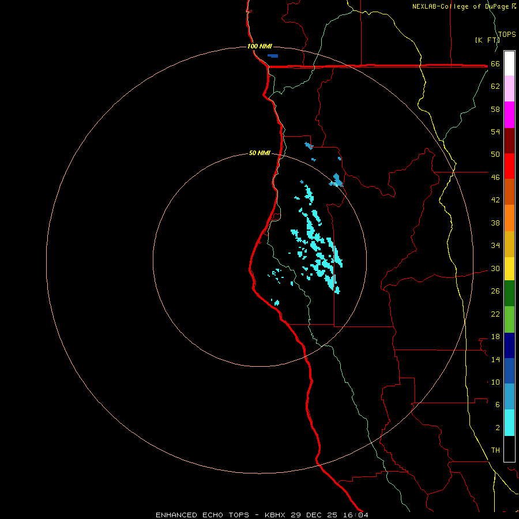Viewport: 519px width, 519px height.
Task: Pick the cyan legend swatch
Action: click(509, 423)
